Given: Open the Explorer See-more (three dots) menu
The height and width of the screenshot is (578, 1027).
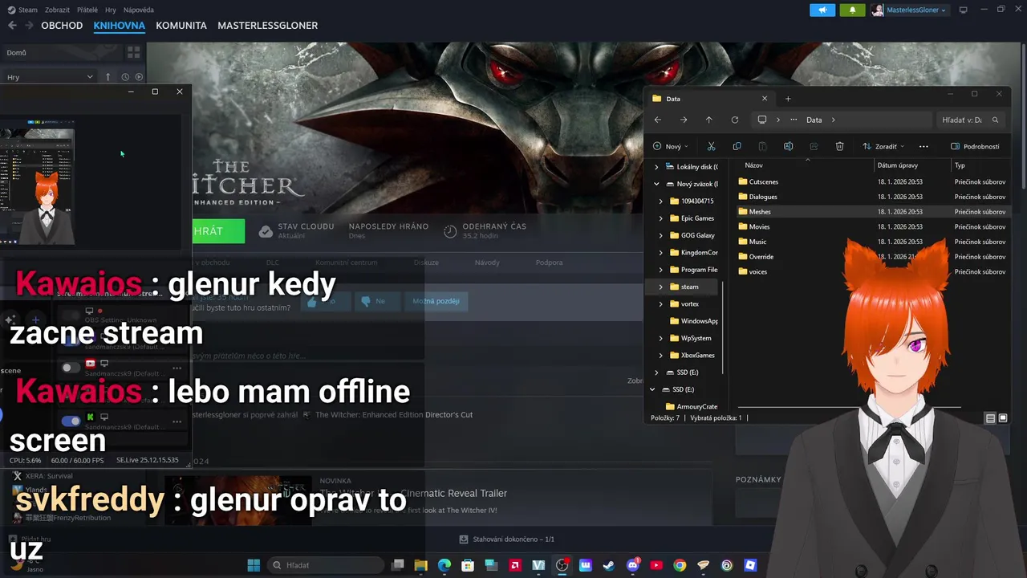Looking at the screenshot, I should (923, 146).
